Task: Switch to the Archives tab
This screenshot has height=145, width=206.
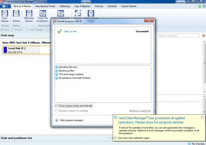Action: pyautogui.click(x=99, y=6)
